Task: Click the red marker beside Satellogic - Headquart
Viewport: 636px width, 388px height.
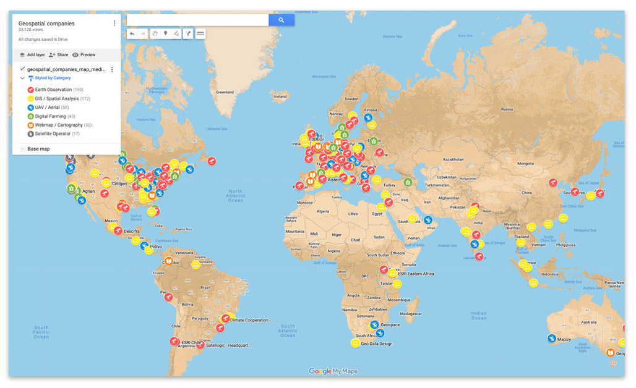Action: 200,345
